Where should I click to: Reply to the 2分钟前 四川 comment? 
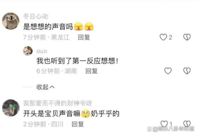coord(78,124)
